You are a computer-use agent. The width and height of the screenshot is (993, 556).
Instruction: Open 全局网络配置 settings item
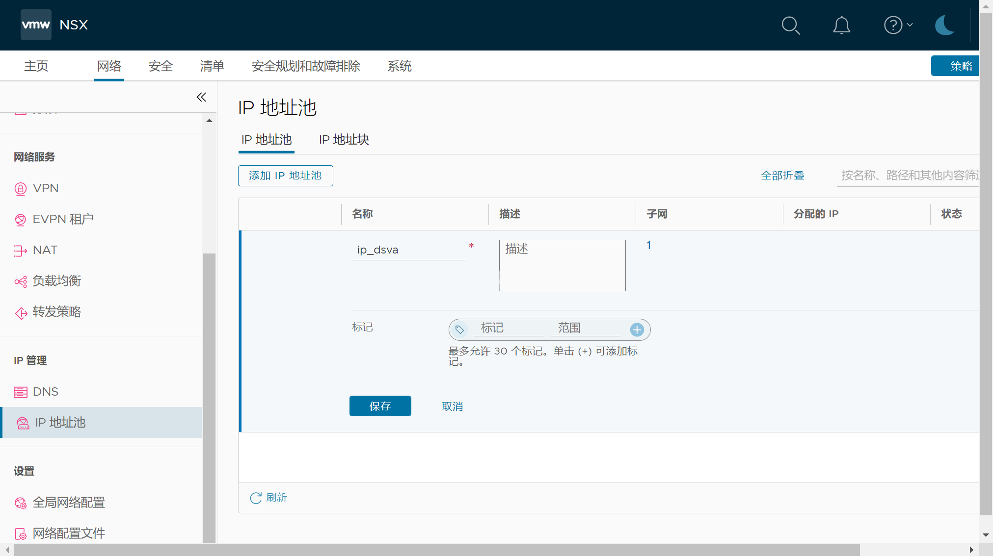pyautogui.click(x=69, y=503)
